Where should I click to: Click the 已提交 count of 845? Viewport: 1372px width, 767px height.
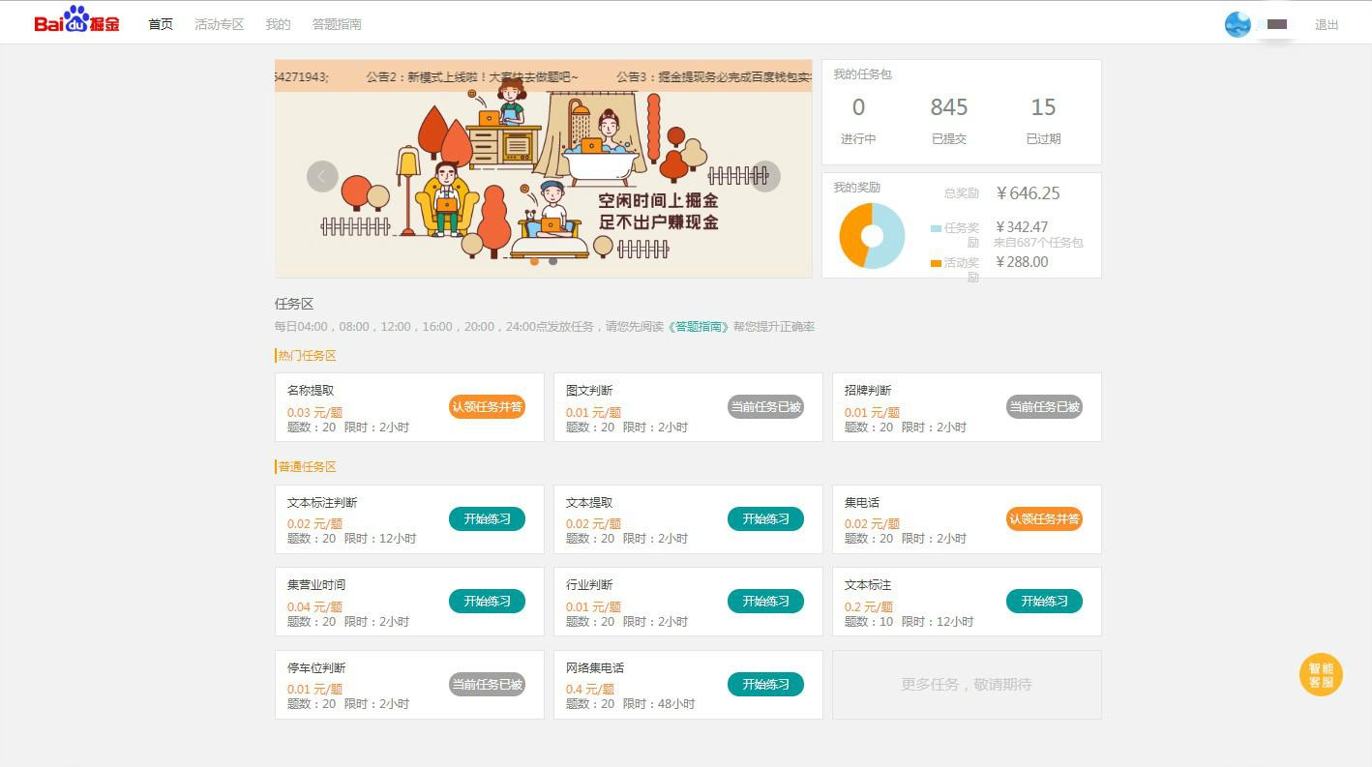[948, 107]
